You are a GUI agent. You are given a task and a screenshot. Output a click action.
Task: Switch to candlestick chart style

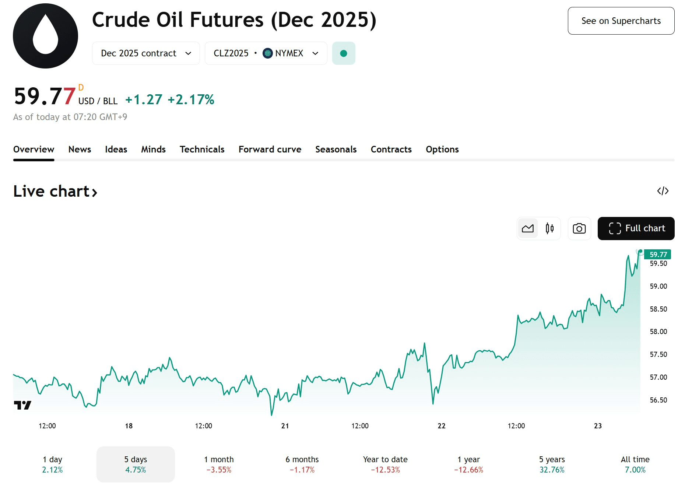pyautogui.click(x=549, y=228)
